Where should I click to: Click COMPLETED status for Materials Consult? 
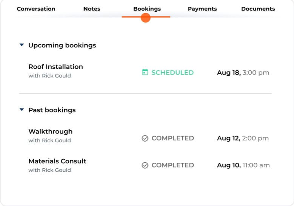172,165
